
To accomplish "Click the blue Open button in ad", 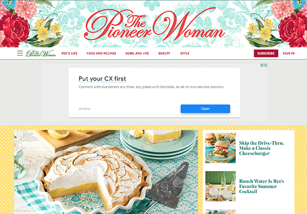I will pos(205,109).
